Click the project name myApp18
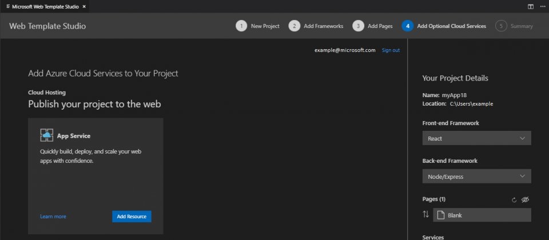549x240 pixels. [x=453, y=95]
